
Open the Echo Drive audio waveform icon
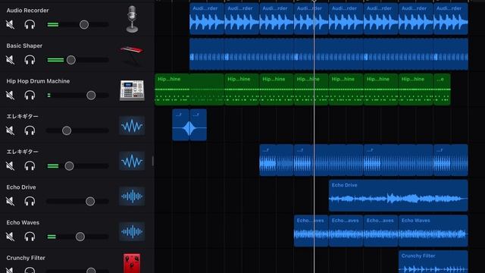[132, 196]
